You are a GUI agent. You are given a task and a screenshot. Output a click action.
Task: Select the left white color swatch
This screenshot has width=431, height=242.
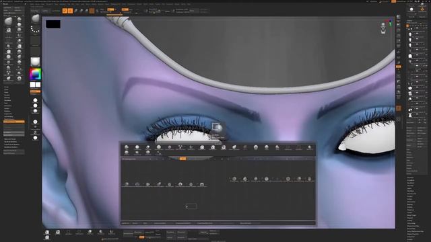[32, 85]
